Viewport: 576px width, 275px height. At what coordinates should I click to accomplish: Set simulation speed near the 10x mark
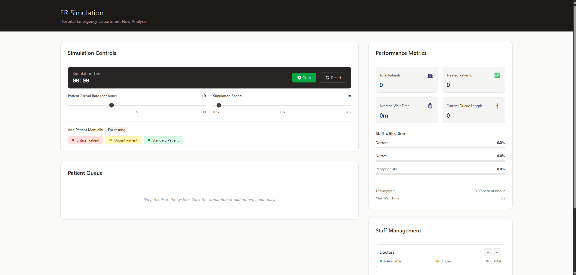[282, 105]
